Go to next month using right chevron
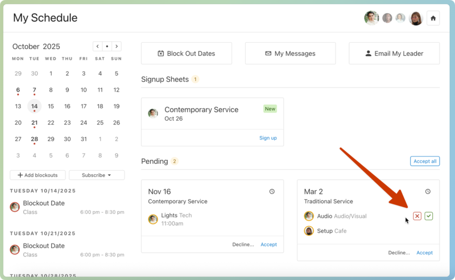 point(117,47)
